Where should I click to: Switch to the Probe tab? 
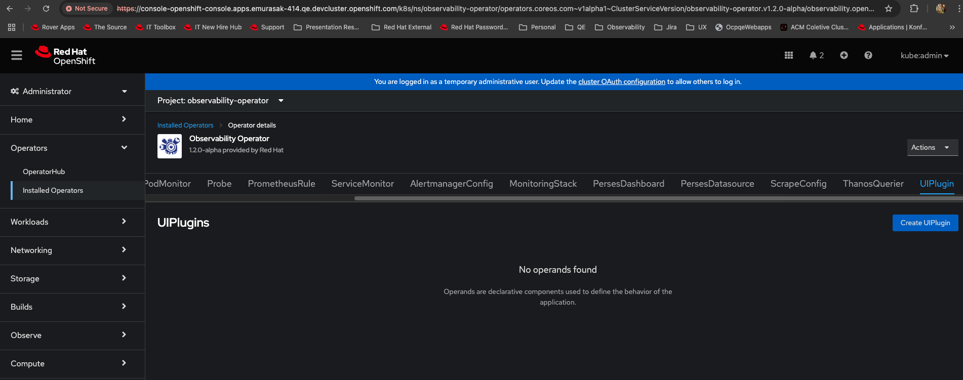[x=219, y=184]
